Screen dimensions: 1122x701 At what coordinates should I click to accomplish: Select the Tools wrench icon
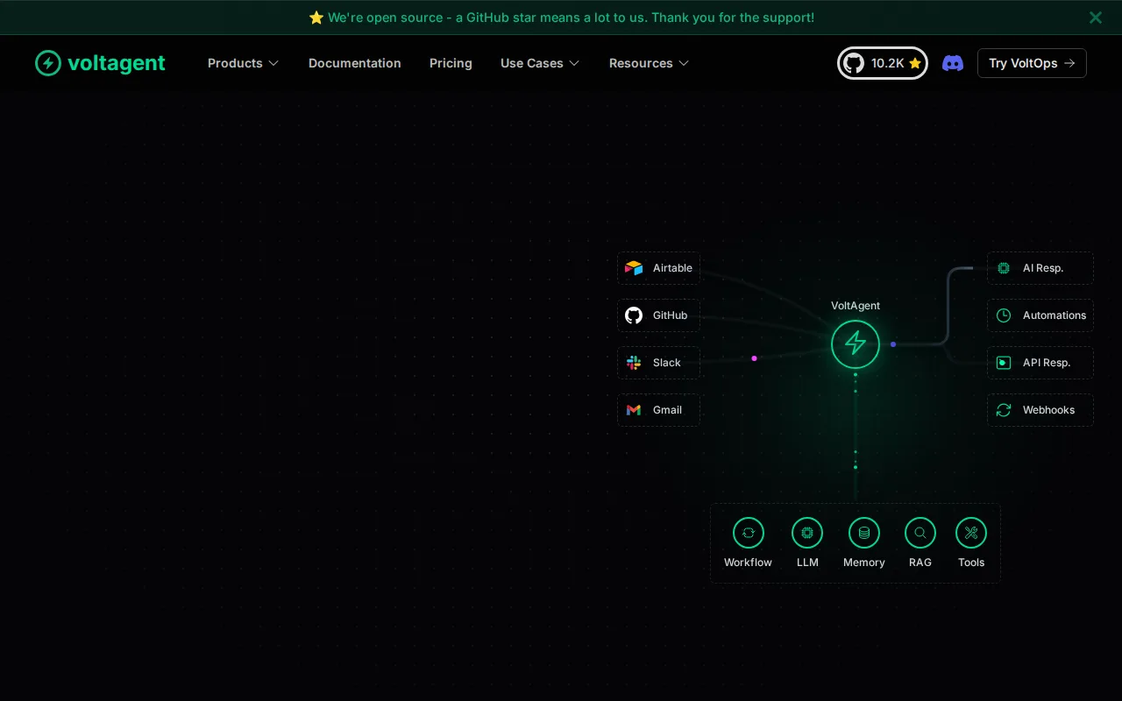coord(971,533)
